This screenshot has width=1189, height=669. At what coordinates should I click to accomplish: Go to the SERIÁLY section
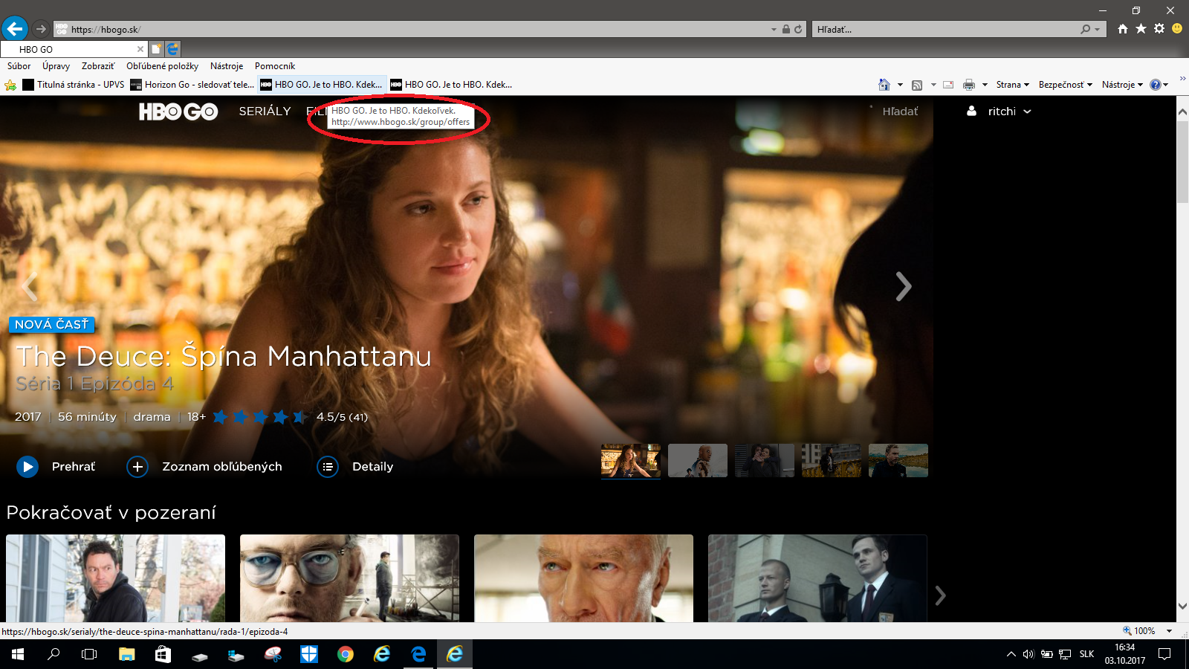click(265, 111)
